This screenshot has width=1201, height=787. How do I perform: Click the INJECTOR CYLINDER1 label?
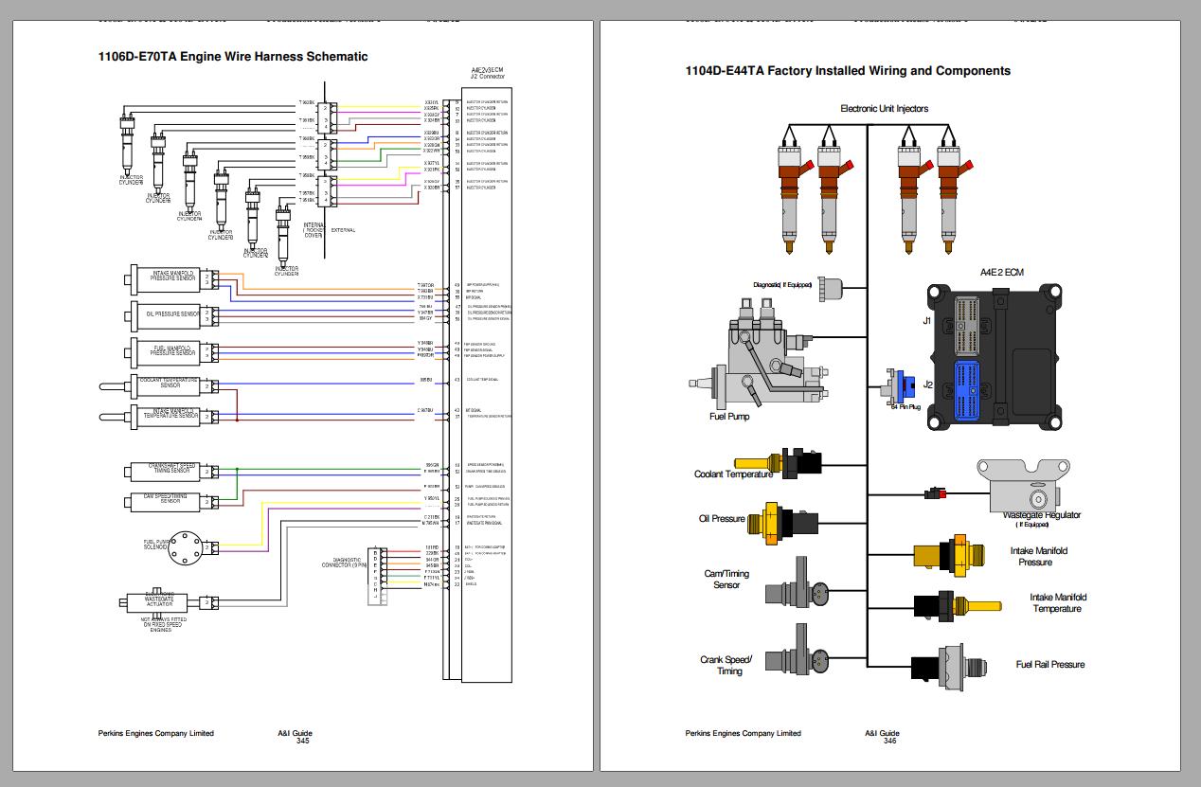(x=287, y=271)
